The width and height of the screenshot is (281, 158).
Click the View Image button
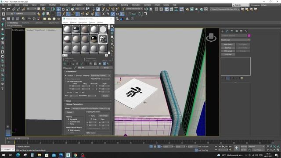104,116
